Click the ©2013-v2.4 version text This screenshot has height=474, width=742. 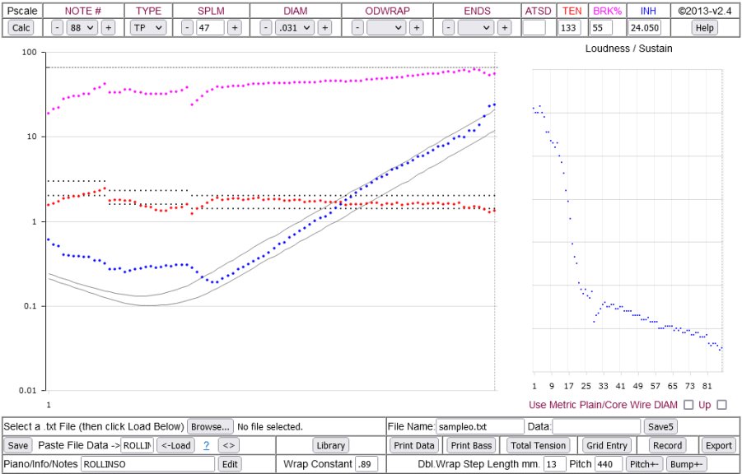(705, 11)
